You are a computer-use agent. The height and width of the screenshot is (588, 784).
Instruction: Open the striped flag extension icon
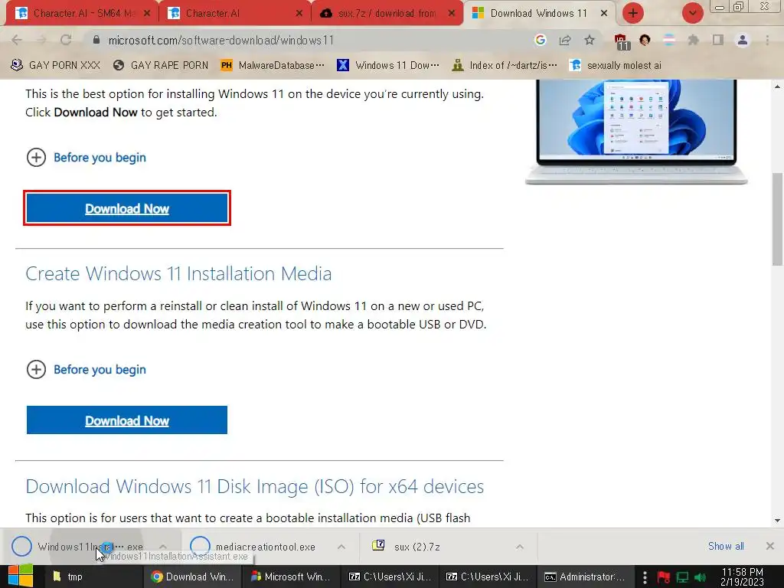669,40
